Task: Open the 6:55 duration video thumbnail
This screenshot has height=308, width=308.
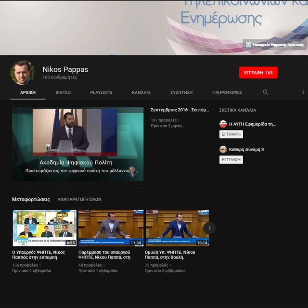Action: point(44,228)
